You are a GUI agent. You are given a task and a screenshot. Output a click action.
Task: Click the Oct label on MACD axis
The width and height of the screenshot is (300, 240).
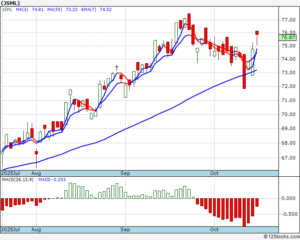[x=214, y=229]
